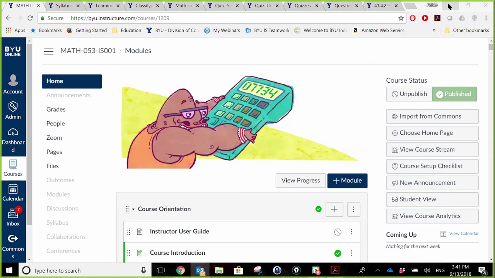Image resolution: width=495 pixels, height=278 pixels.
Task: Grab the Course Introduction drag handle
Action: click(129, 253)
